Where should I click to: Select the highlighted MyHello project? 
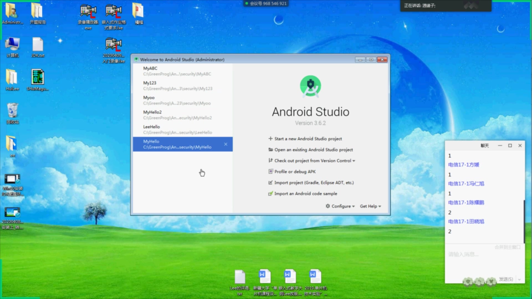point(183,144)
